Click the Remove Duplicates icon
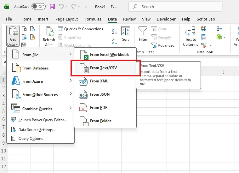The height and width of the screenshot is (173, 239). (203, 37)
